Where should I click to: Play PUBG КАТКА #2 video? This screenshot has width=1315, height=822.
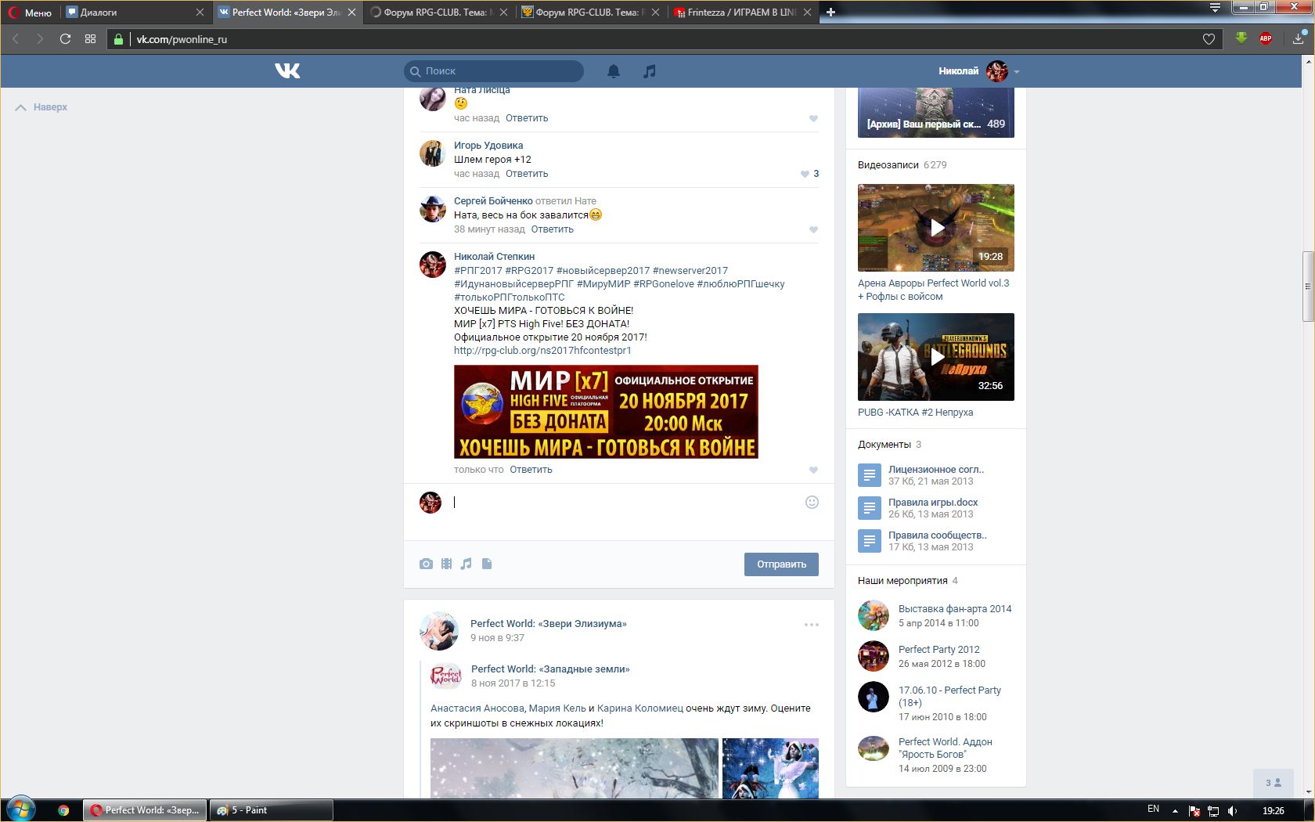(936, 357)
